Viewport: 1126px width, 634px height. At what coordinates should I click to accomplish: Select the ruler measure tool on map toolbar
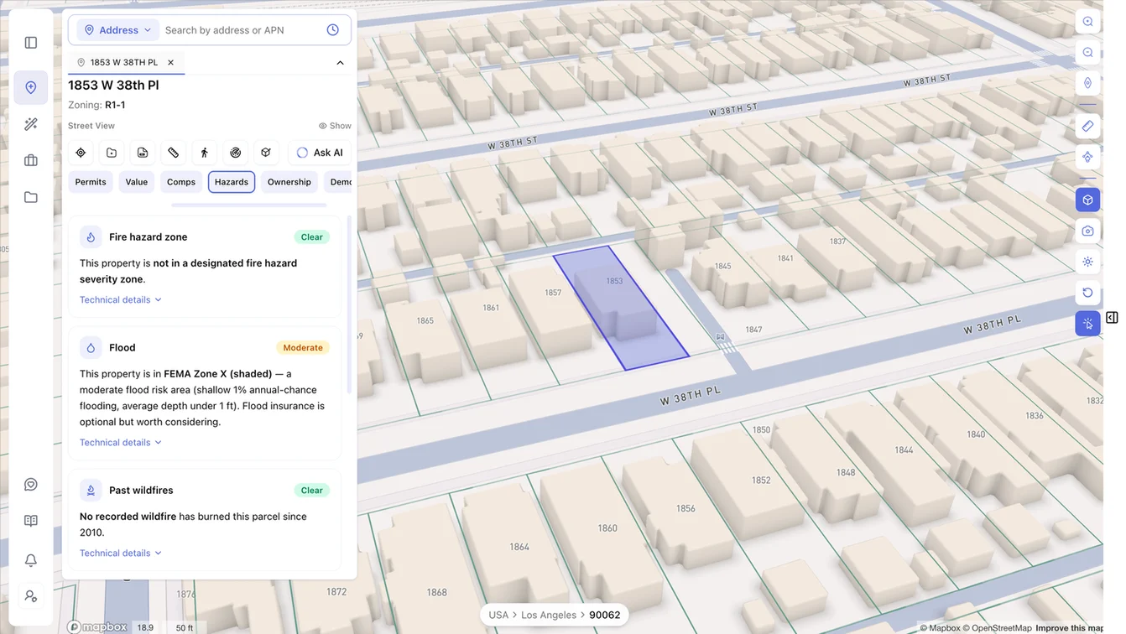coord(1087,126)
